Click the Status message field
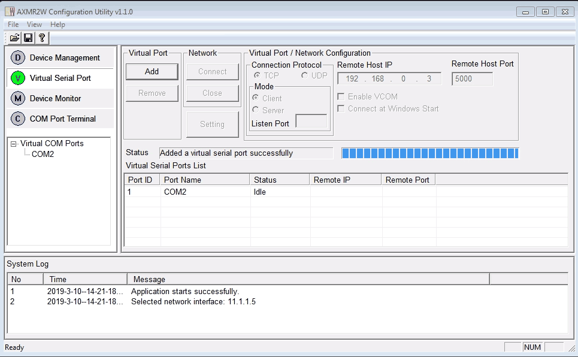This screenshot has width=578, height=357. click(x=246, y=153)
